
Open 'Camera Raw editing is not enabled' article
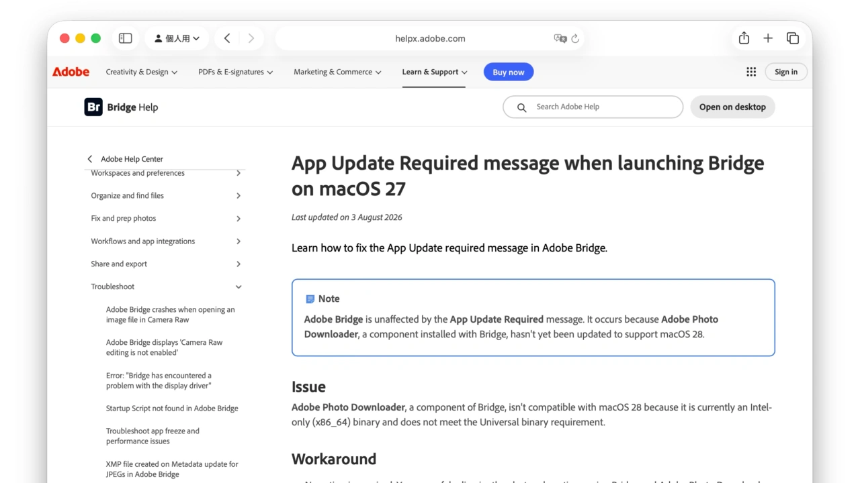165,347
